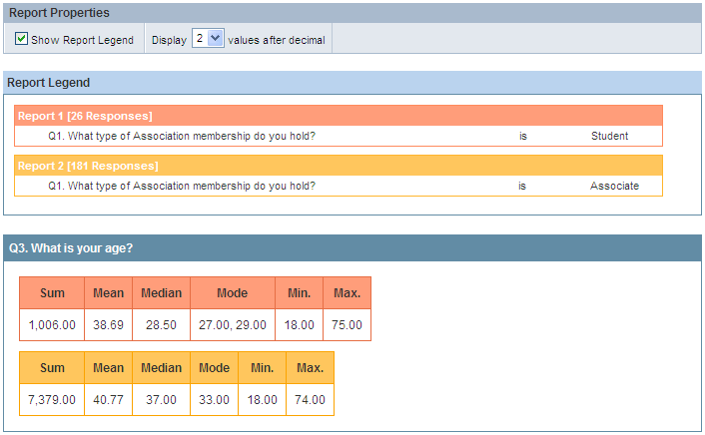Click the Student filter value
The image size is (705, 435).
coord(609,136)
